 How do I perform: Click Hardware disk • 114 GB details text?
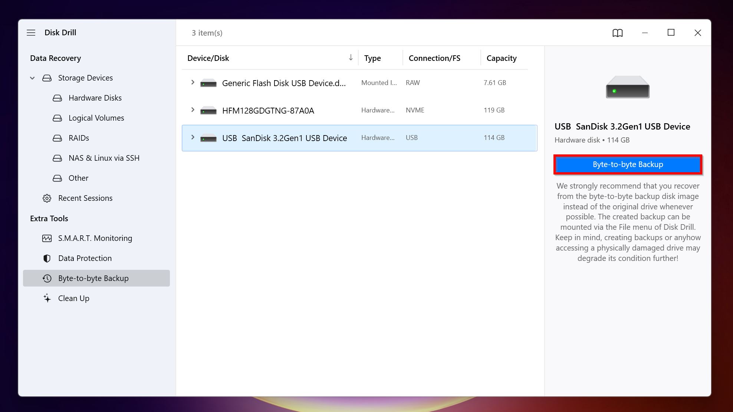(592, 140)
